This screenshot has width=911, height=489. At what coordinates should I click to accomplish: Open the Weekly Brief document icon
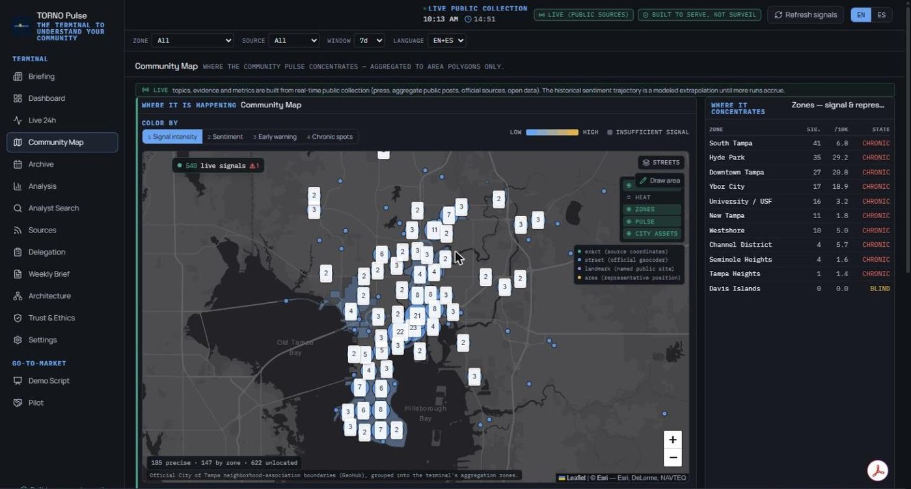click(18, 274)
